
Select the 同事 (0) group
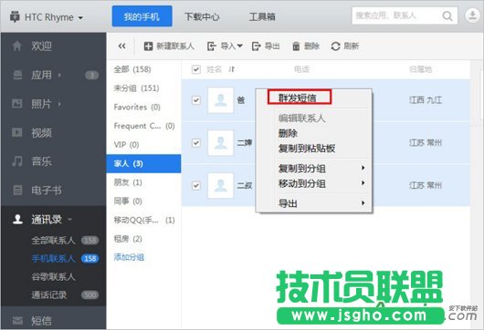(143, 201)
